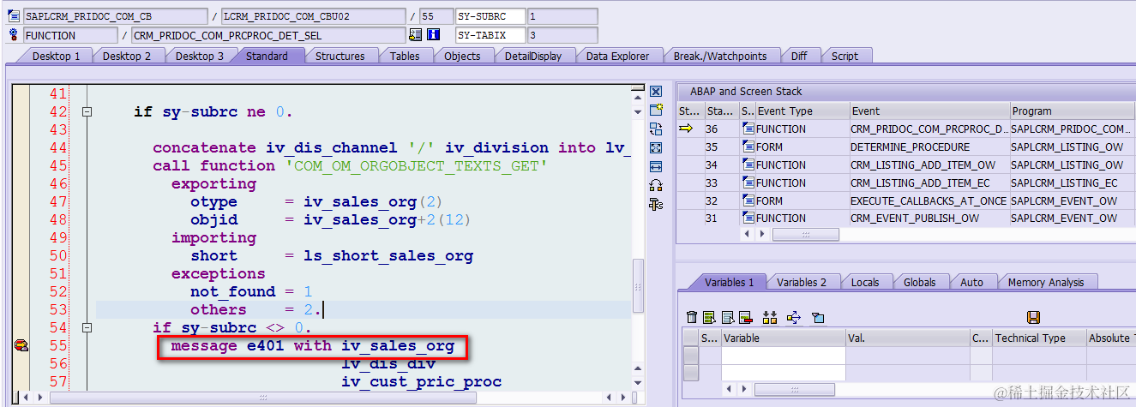Screen dimensions: 1136x407
Task: Click the Program column header in stack
Action: click(x=1072, y=111)
